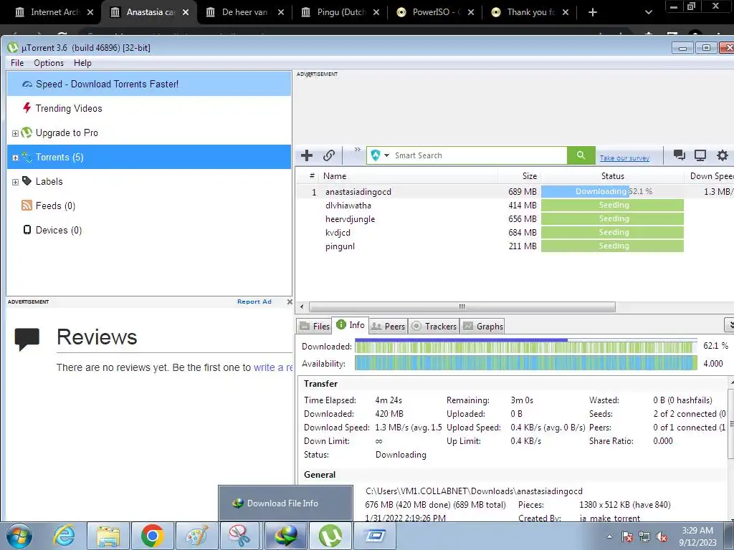
Task: Switch to the Info tab
Action: point(351,325)
